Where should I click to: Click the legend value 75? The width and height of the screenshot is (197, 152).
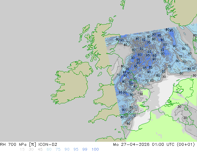tap(58, 150)
